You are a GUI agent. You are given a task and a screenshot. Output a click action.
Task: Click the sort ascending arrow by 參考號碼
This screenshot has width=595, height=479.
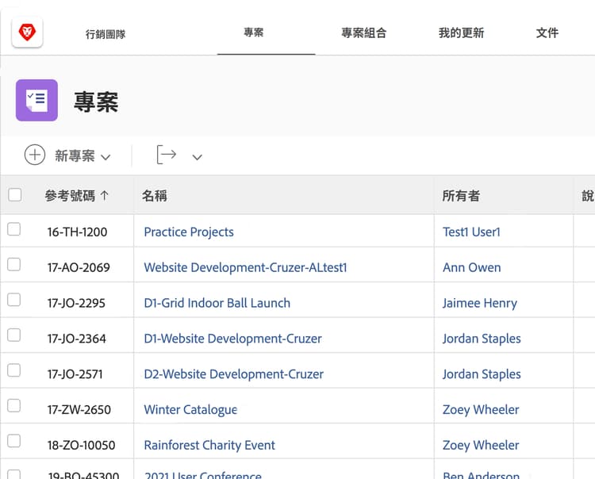pyautogui.click(x=105, y=196)
